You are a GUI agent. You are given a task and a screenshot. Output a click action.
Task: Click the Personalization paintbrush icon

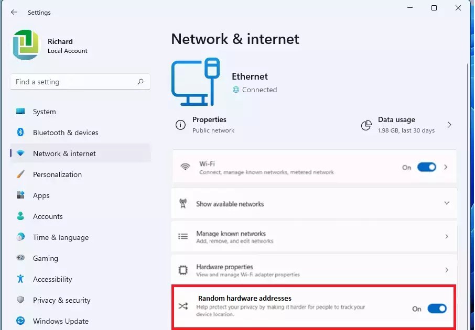tap(20, 174)
